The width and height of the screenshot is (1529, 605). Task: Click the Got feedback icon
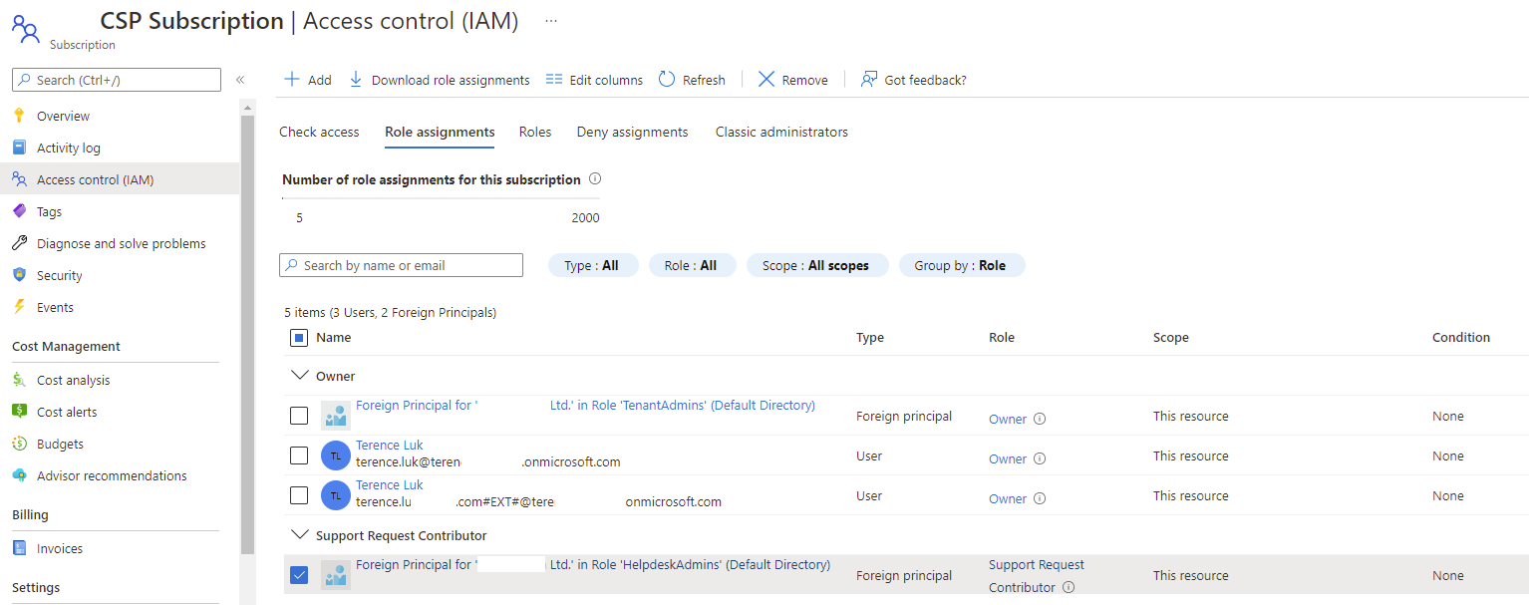869,79
